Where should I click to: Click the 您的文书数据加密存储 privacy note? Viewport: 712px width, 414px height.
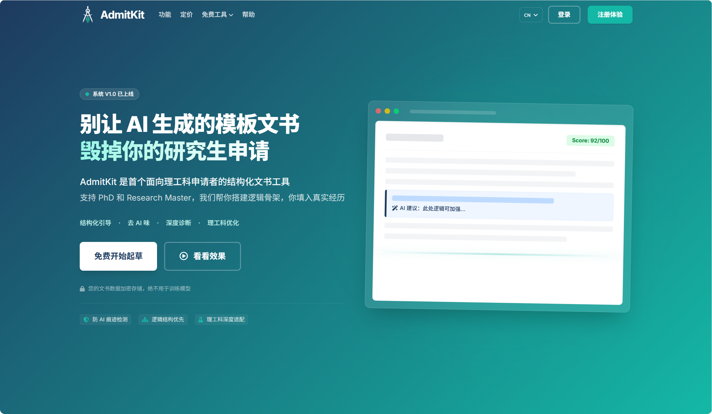139,289
